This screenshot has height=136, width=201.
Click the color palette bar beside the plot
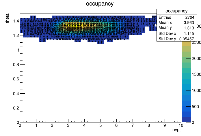(186, 82)
